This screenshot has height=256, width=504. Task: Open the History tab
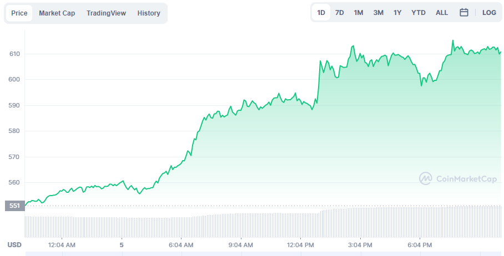(x=149, y=13)
